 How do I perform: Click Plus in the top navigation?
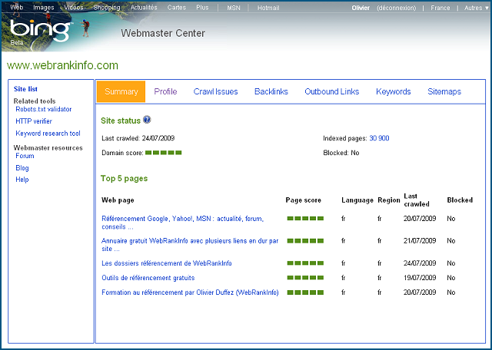(202, 8)
